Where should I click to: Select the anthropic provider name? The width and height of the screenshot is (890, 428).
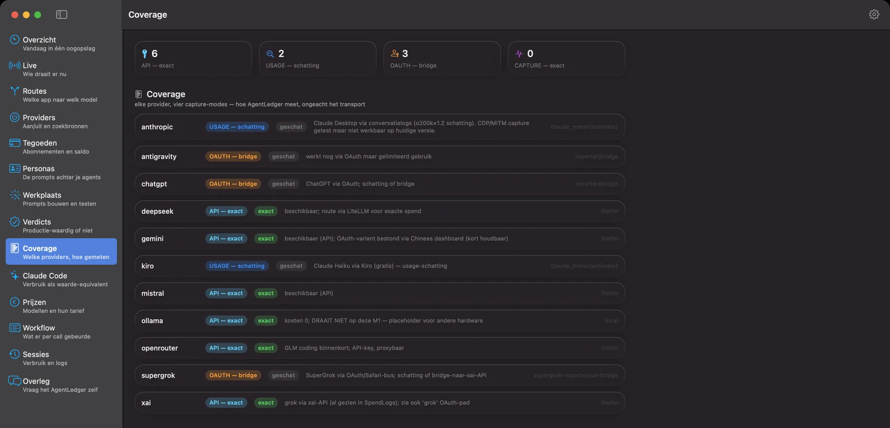(x=157, y=127)
